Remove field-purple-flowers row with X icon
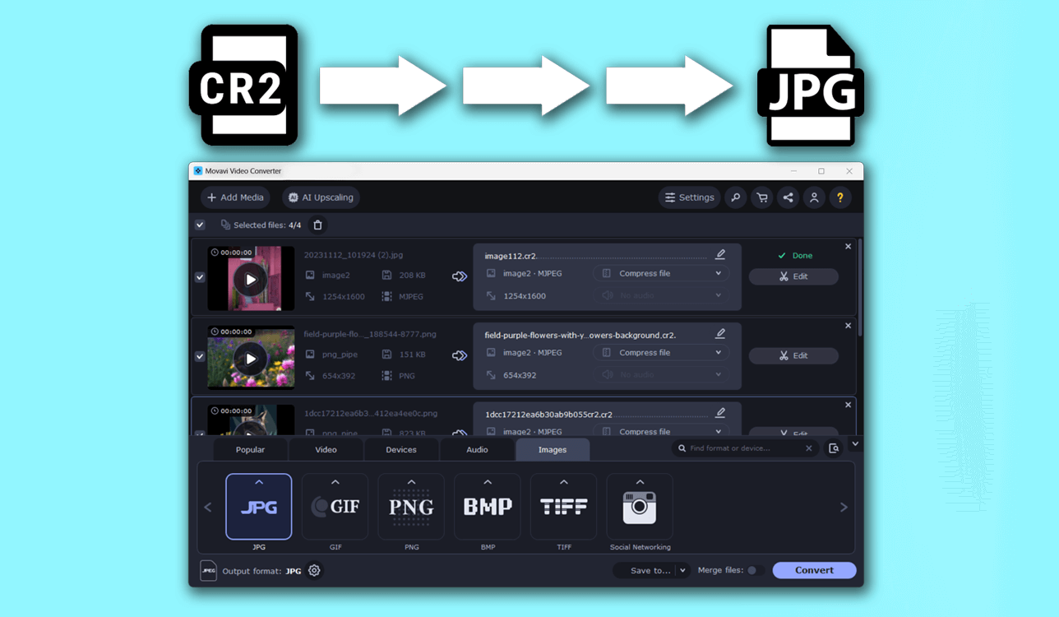This screenshot has width=1059, height=617. 849,326
